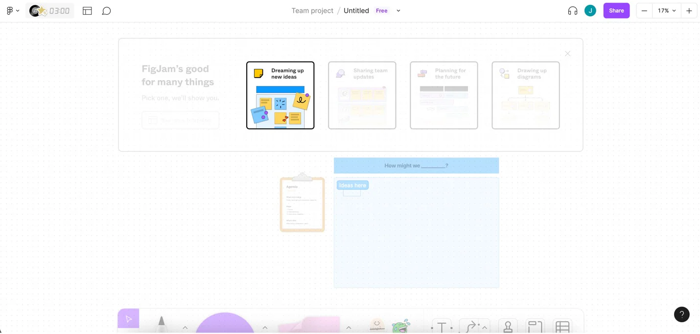Open the help question mark button
This screenshot has height=334, width=700.
pos(682,314)
